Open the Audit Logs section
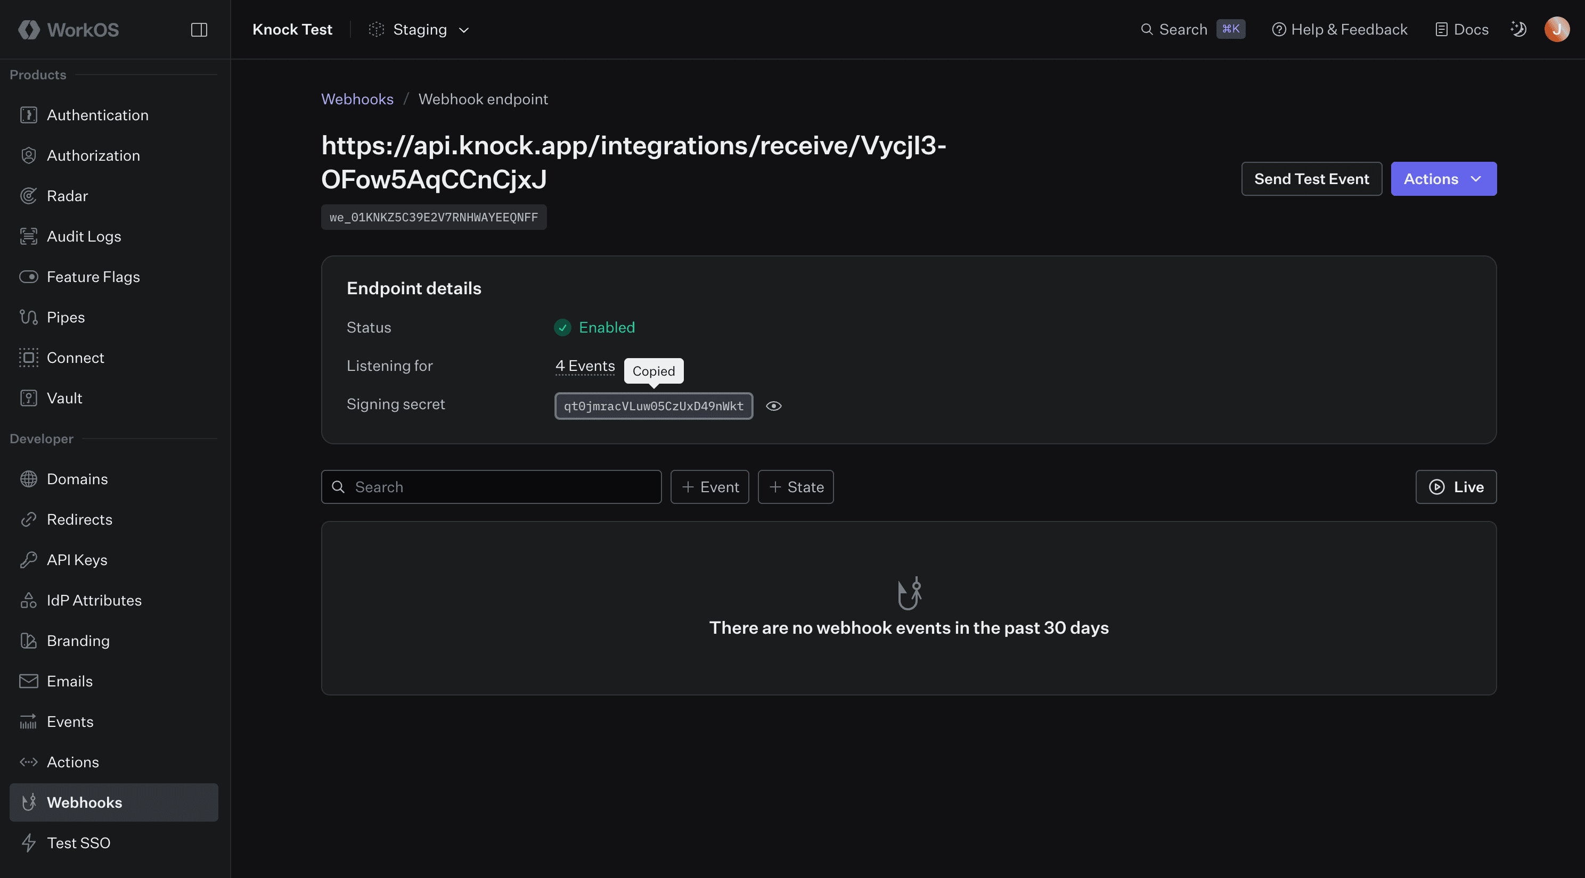 click(x=84, y=236)
